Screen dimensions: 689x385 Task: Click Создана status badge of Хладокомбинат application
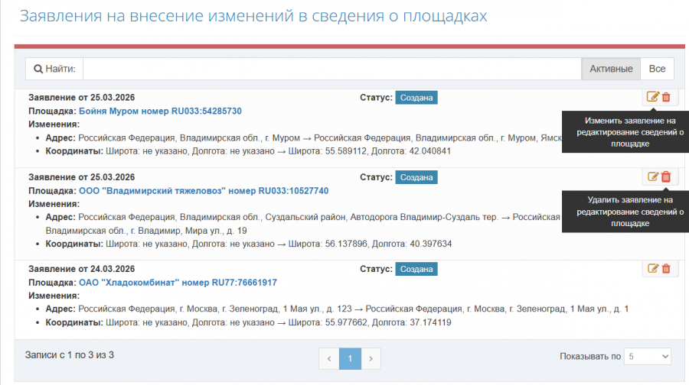[416, 269]
